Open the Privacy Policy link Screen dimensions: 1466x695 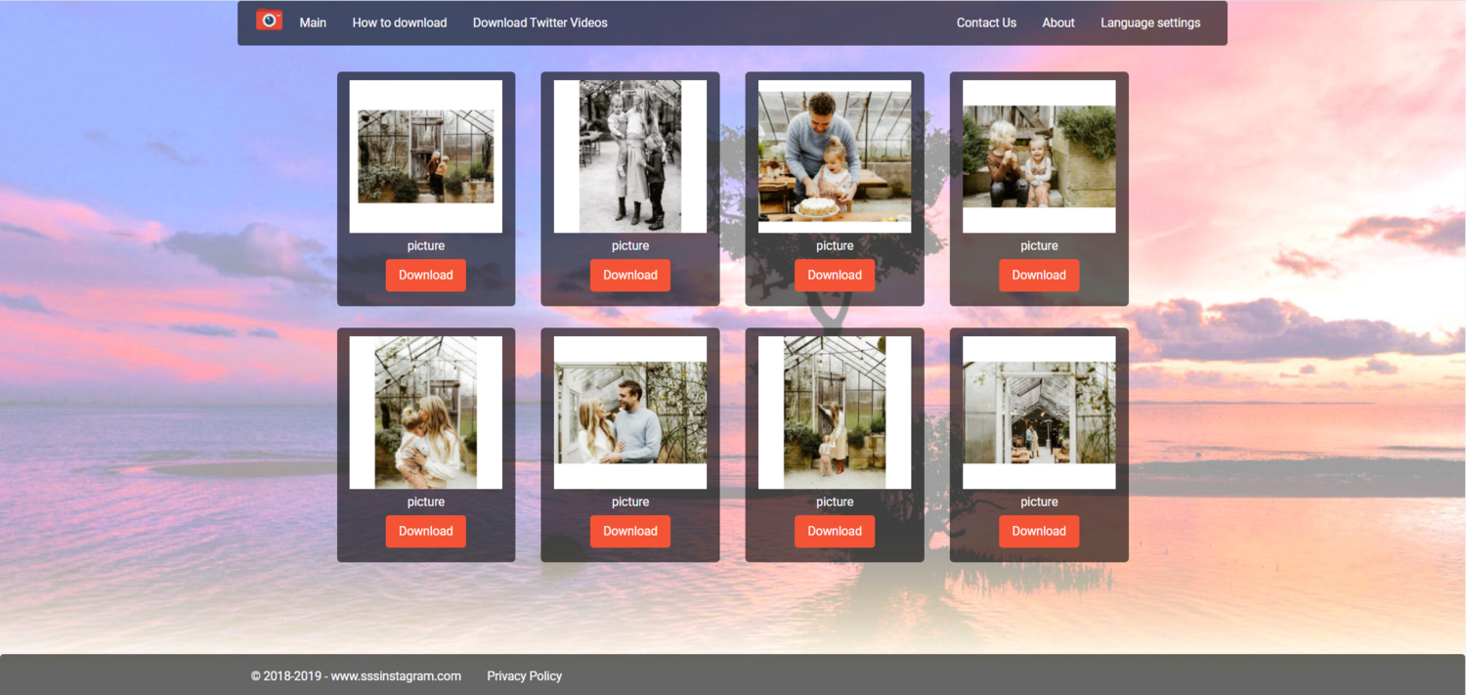coord(524,675)
